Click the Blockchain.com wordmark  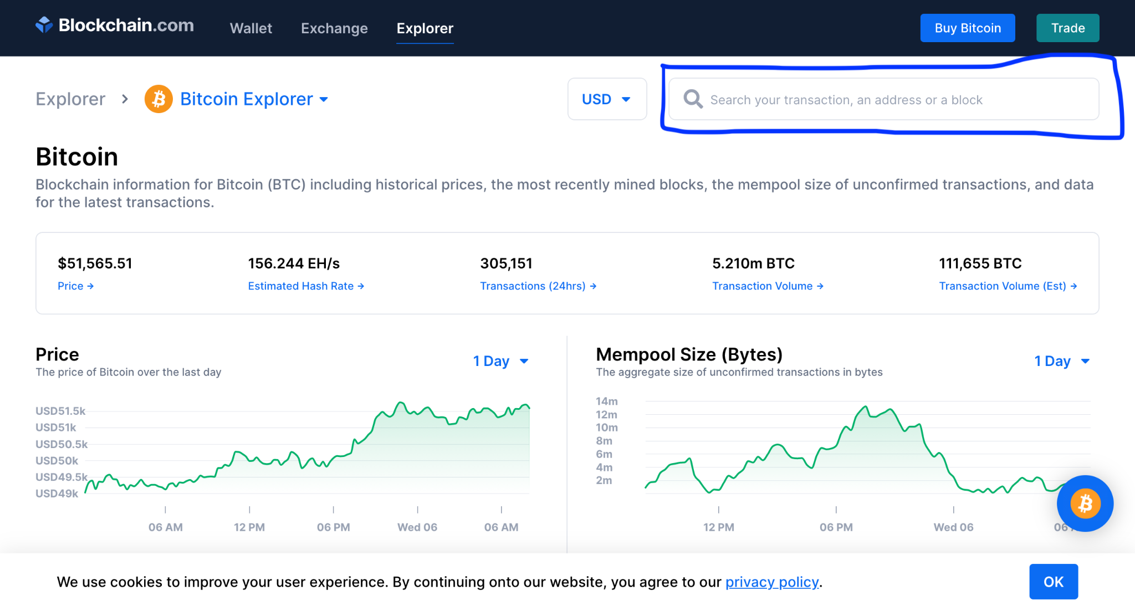(126, 25)
